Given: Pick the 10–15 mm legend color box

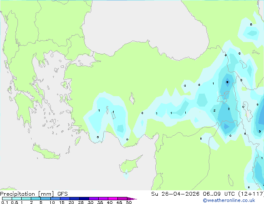Looking at the screenshot, I should click(x=55, y=199).
